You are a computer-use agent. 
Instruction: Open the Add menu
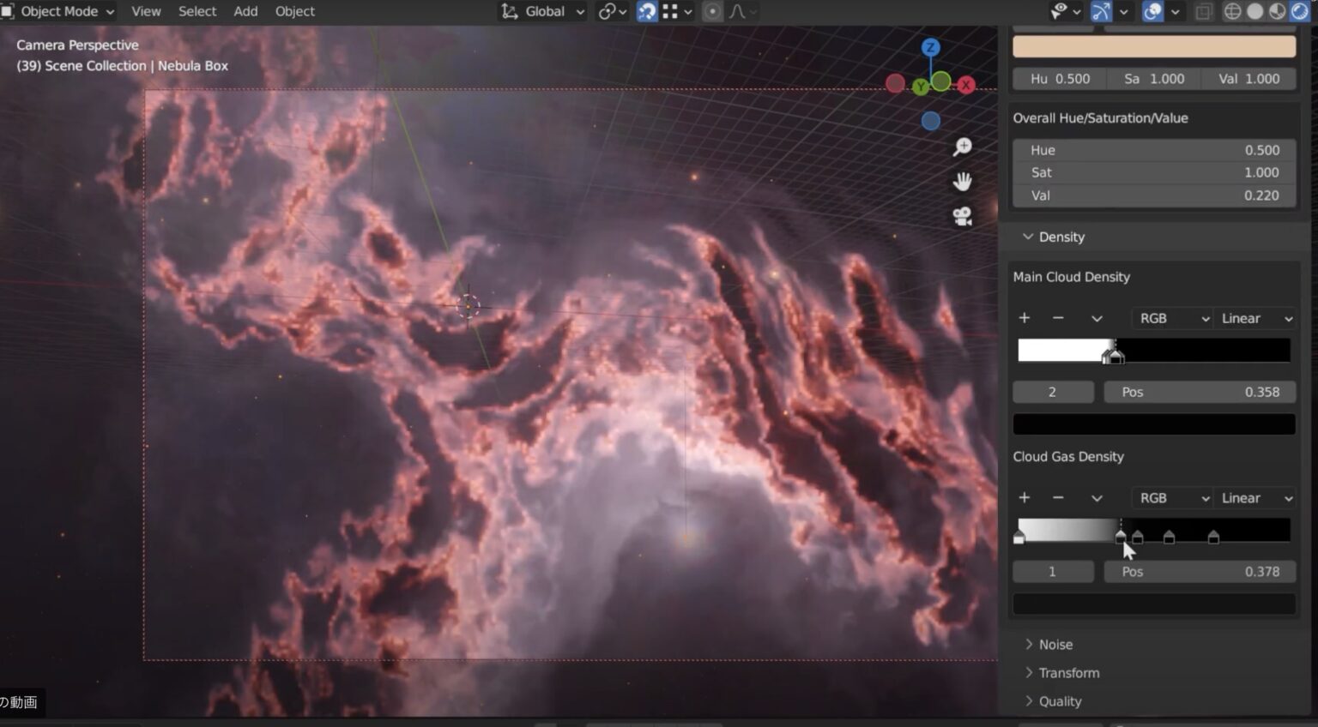pos(245,11)
